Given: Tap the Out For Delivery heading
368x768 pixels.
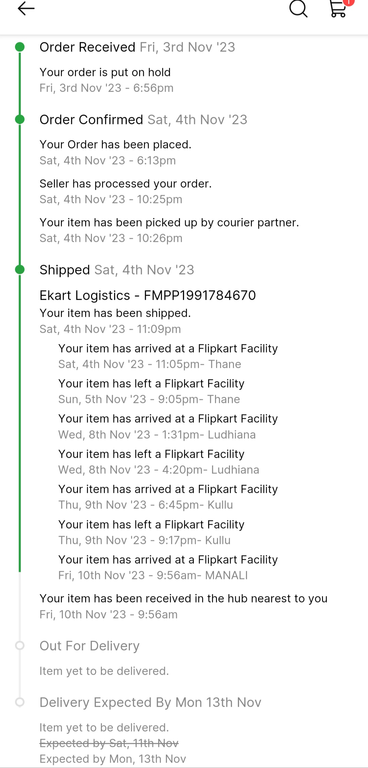Looking at the screenshot, I should tap(90, 646).
